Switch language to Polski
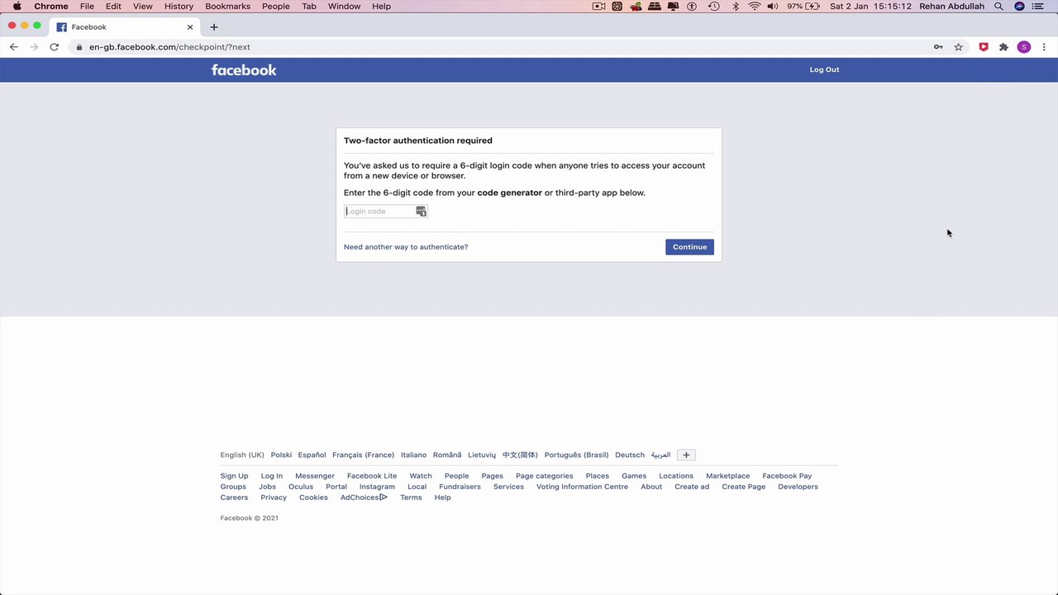Image resolution: width=1058 pixels, height=595 pixels. click(x=281, y=455)
